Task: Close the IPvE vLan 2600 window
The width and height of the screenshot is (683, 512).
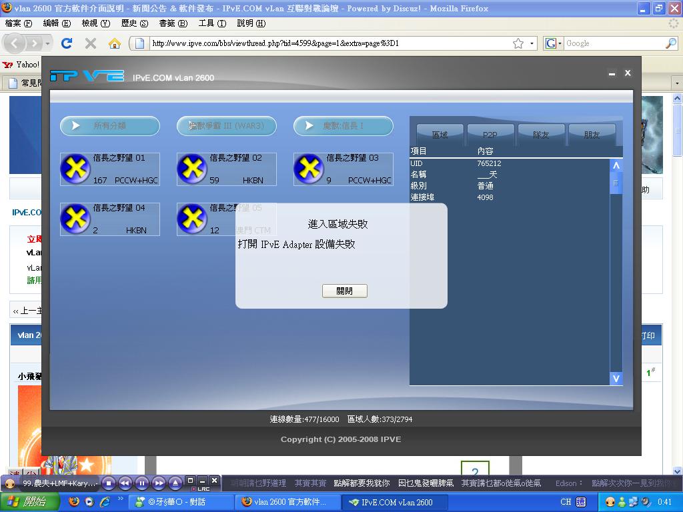Action: [628, 73]
